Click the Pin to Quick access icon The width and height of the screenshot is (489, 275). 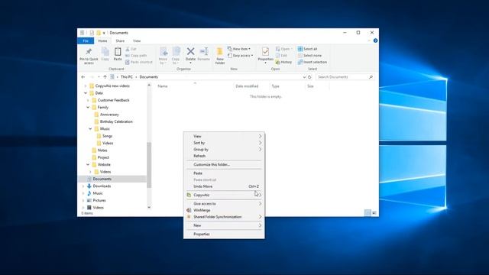89,51
